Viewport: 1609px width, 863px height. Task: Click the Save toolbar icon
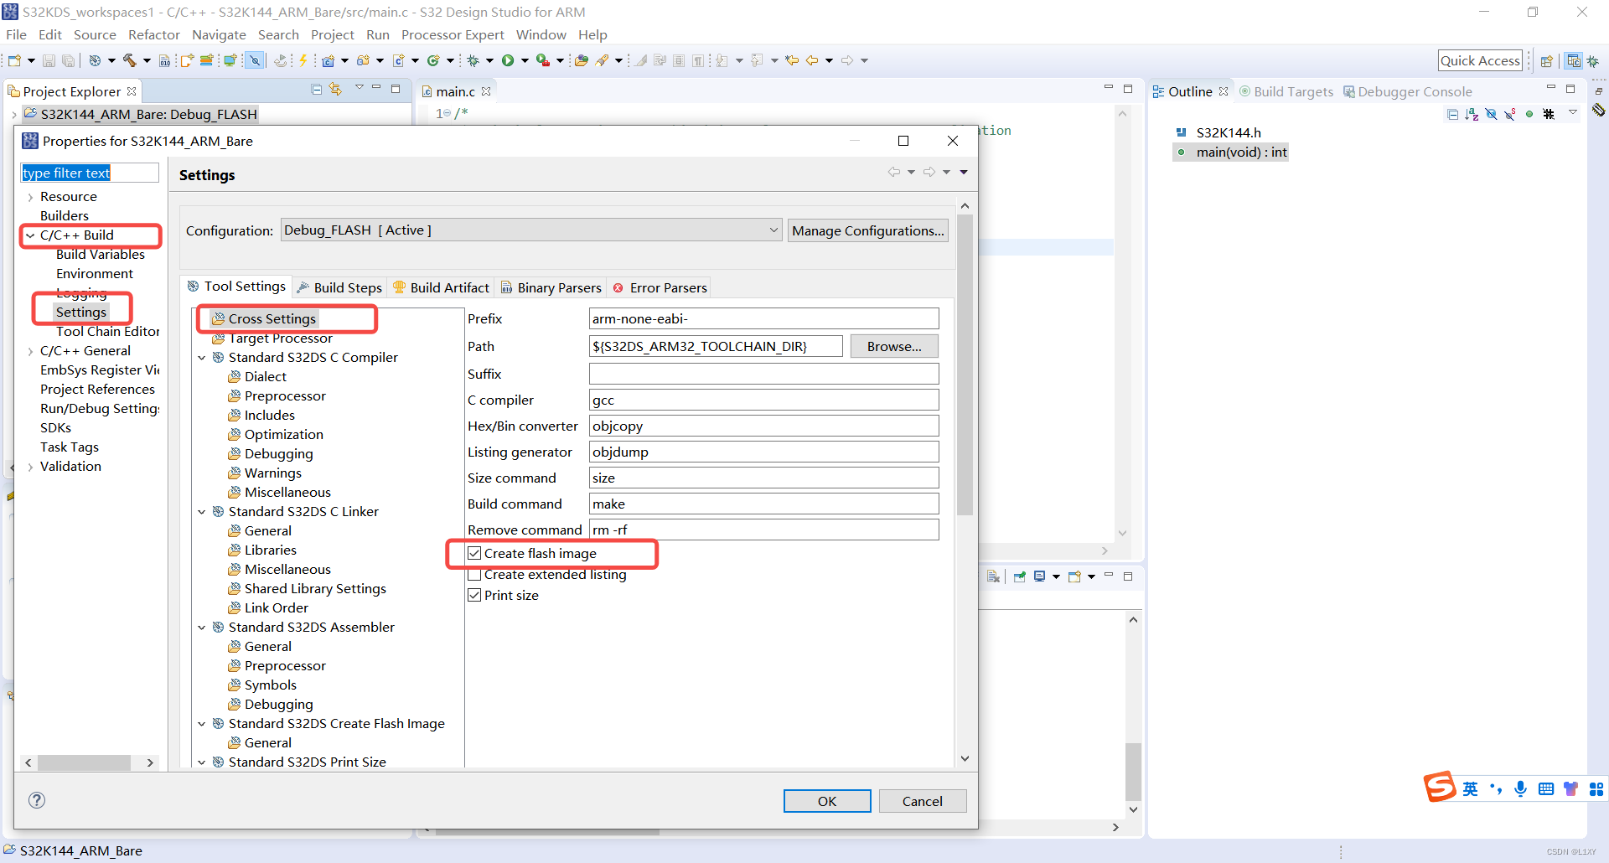[x=49, y=60]
